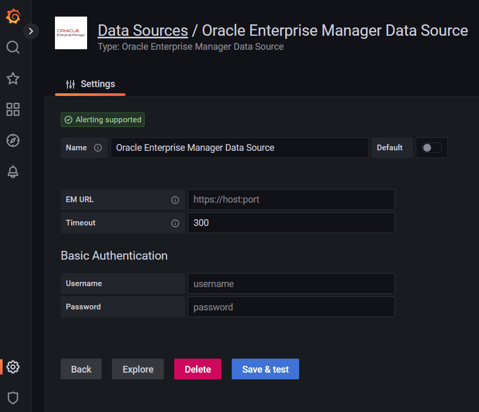The width and height of the screenshot is (479, 412).
Task: Open Starred dashboards from sidebar
Action: [x=12, y=78]
